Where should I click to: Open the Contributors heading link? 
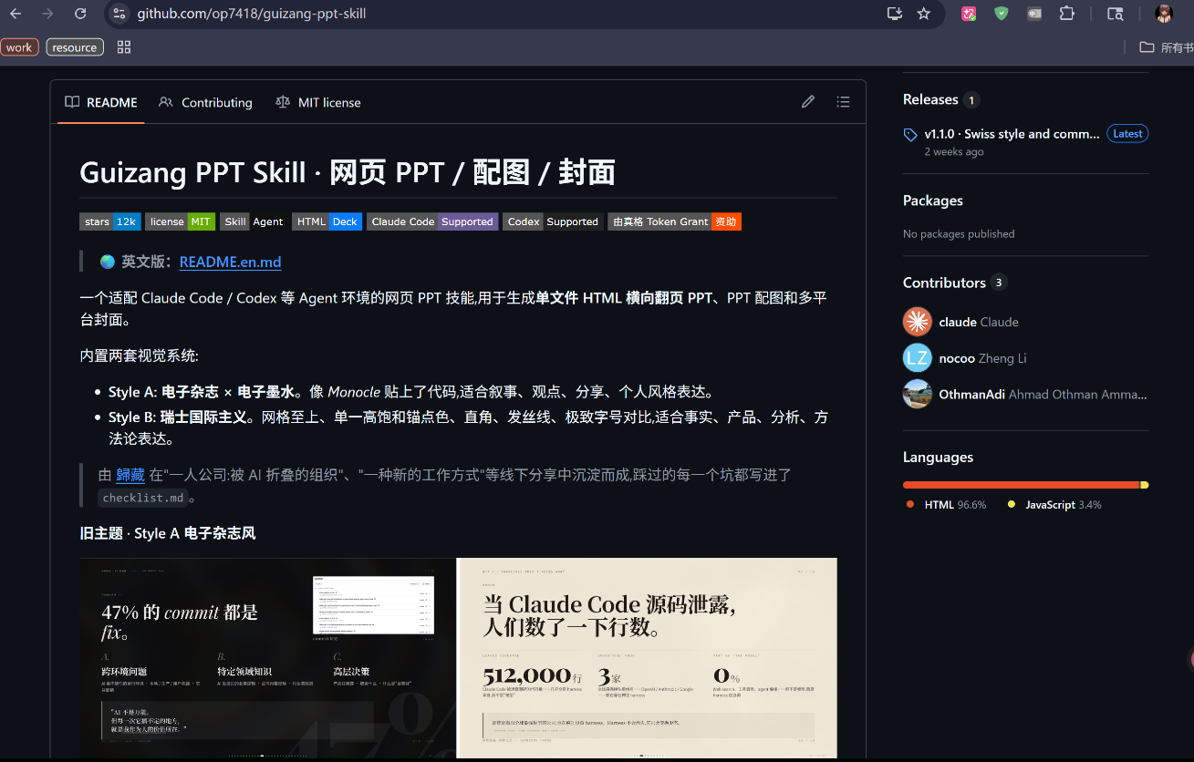click(944, 283)
